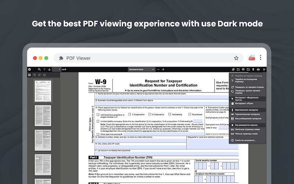294x184 pixels.
Task: Open page 3 thumbnail
Action: [x=43, y=140]
